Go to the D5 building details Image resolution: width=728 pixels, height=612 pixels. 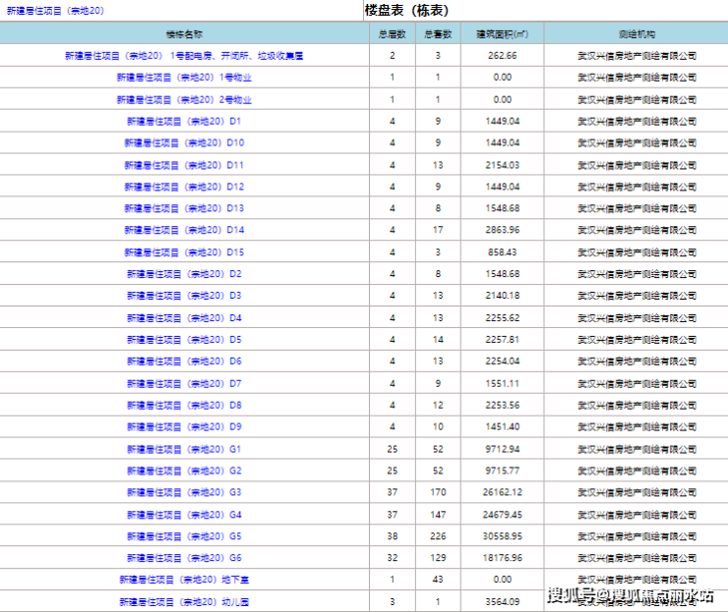tap(184, 340)
